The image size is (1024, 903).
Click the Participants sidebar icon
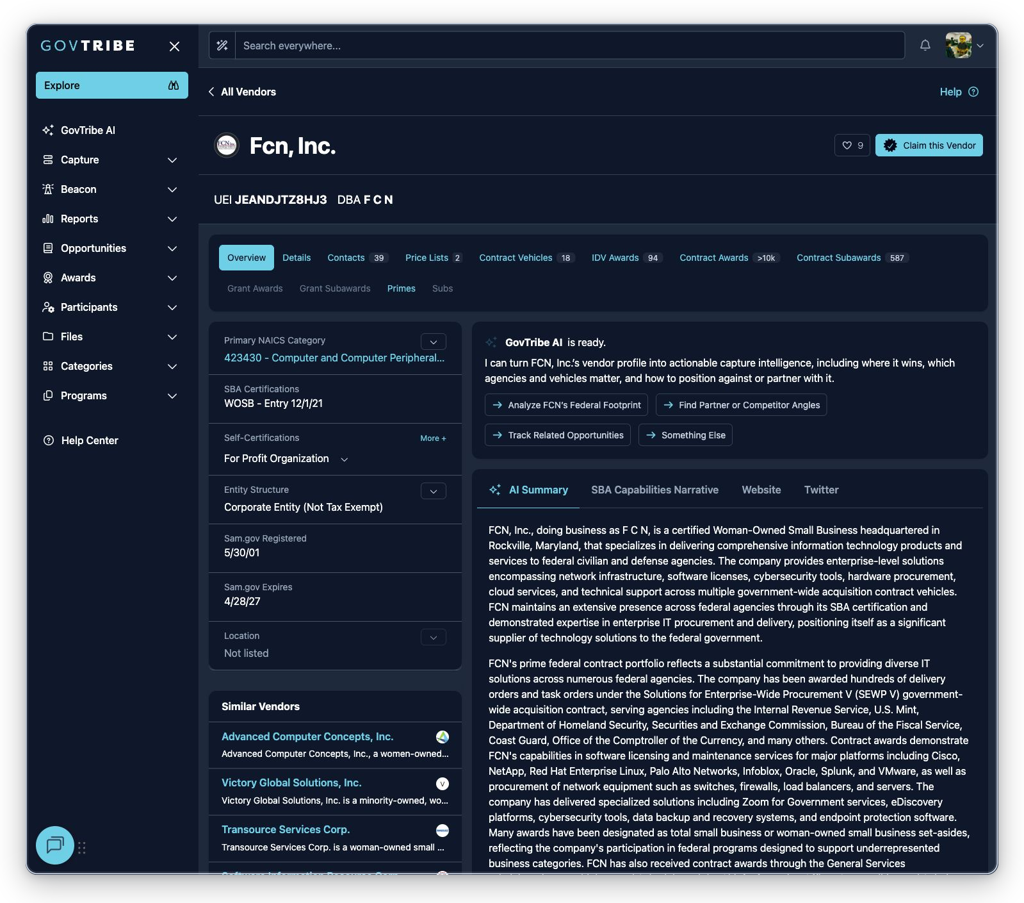pos(48,307)
